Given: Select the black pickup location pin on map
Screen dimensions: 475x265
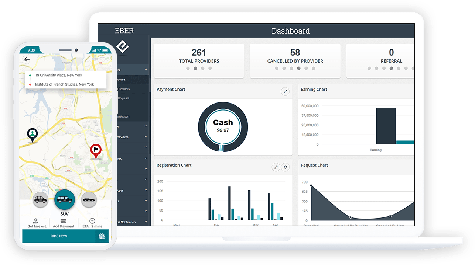Looking at the screenshot, I should pos(33,135).
